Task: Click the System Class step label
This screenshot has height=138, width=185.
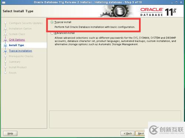Action: click(17, 34)
